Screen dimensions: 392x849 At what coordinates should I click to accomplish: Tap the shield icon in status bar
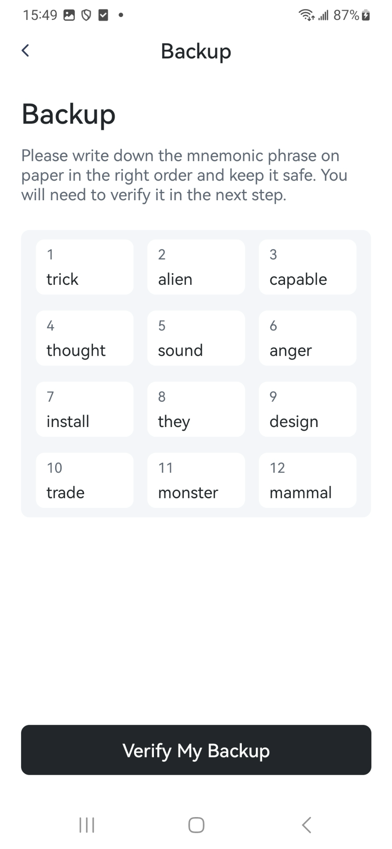click(86, 16)
